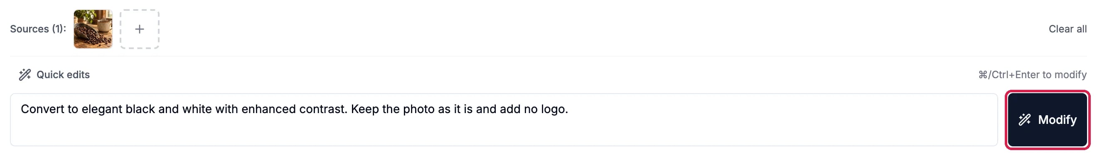Click the dashed add-source placeholder box
The image size is (1097, 153).
pos(139,29)
